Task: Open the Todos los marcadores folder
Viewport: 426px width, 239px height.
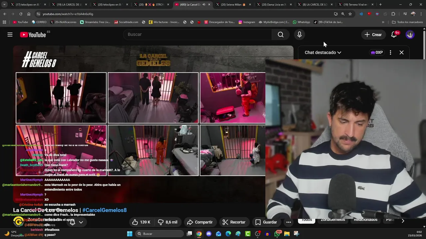Action: point(407,22)
